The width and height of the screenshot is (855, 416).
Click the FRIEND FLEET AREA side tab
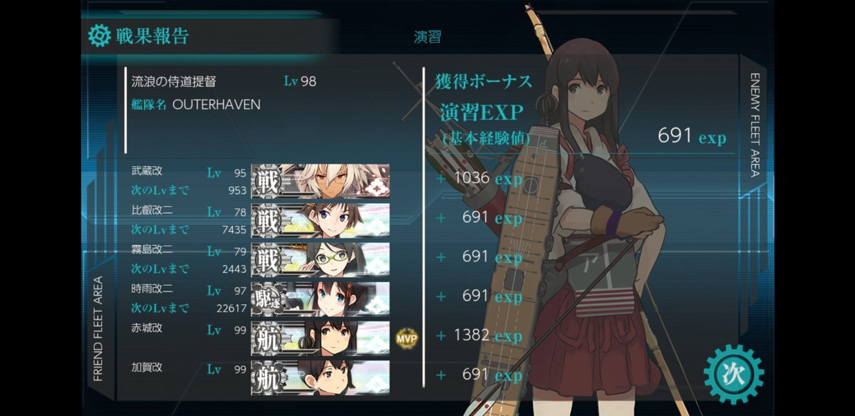coord(98,328)
